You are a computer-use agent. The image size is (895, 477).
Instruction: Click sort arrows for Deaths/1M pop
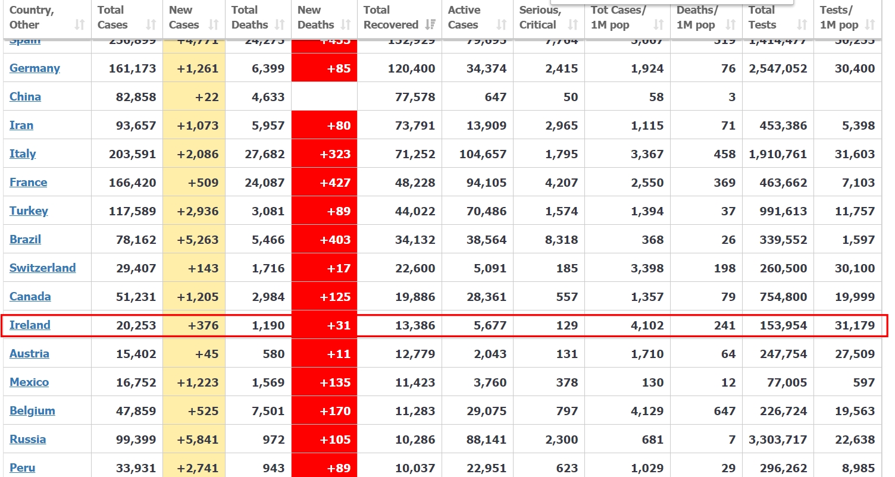[730, 25]
